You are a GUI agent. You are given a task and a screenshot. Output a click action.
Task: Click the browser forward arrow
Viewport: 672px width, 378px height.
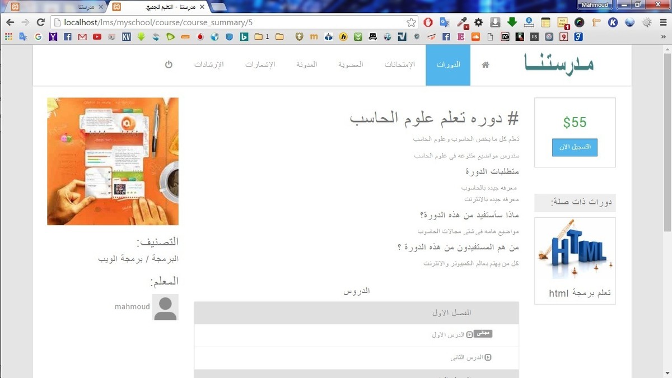(25, 22)
